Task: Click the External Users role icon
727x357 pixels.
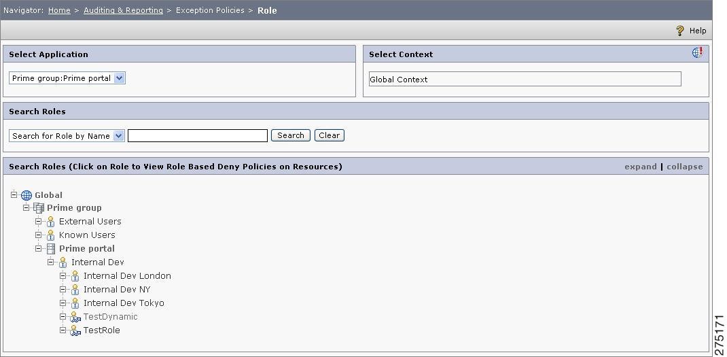Action: point(50,222)
